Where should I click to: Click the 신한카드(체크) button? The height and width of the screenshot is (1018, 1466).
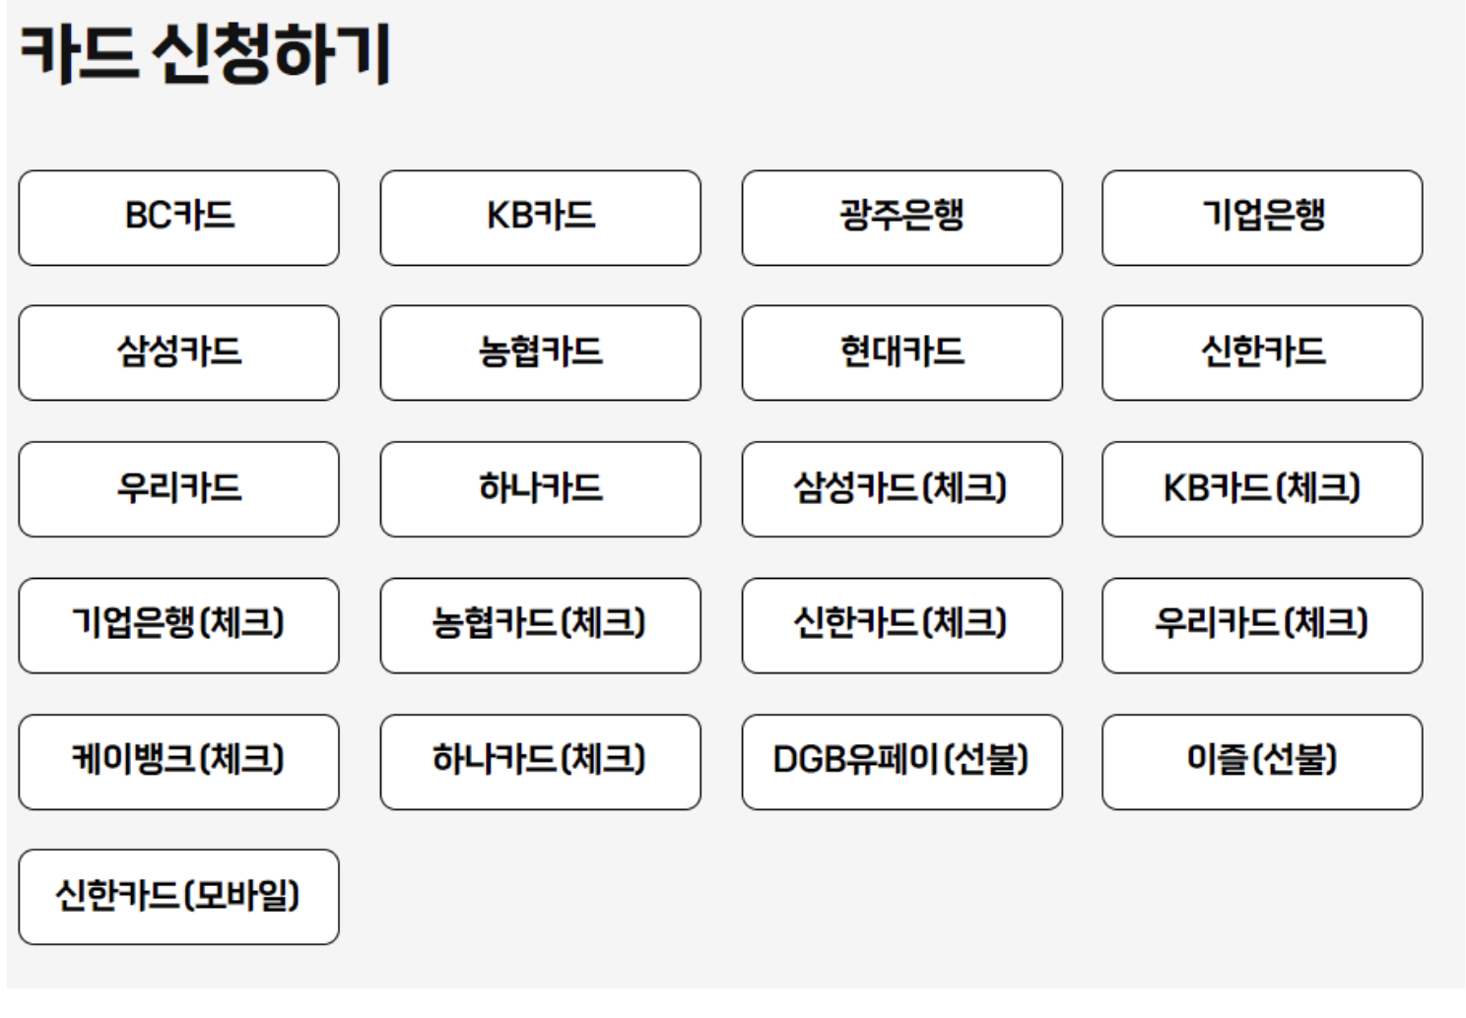902,626
